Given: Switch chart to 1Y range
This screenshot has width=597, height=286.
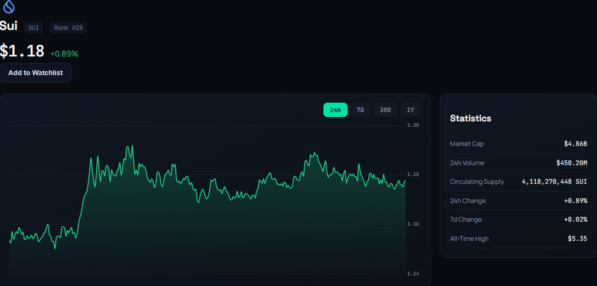Looking at the screenshot, I should point(410,110).
